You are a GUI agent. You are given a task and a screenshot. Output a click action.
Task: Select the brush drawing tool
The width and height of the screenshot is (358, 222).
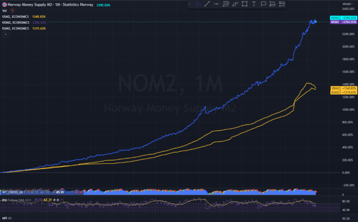pyautogui.click(x=235, y=4)
